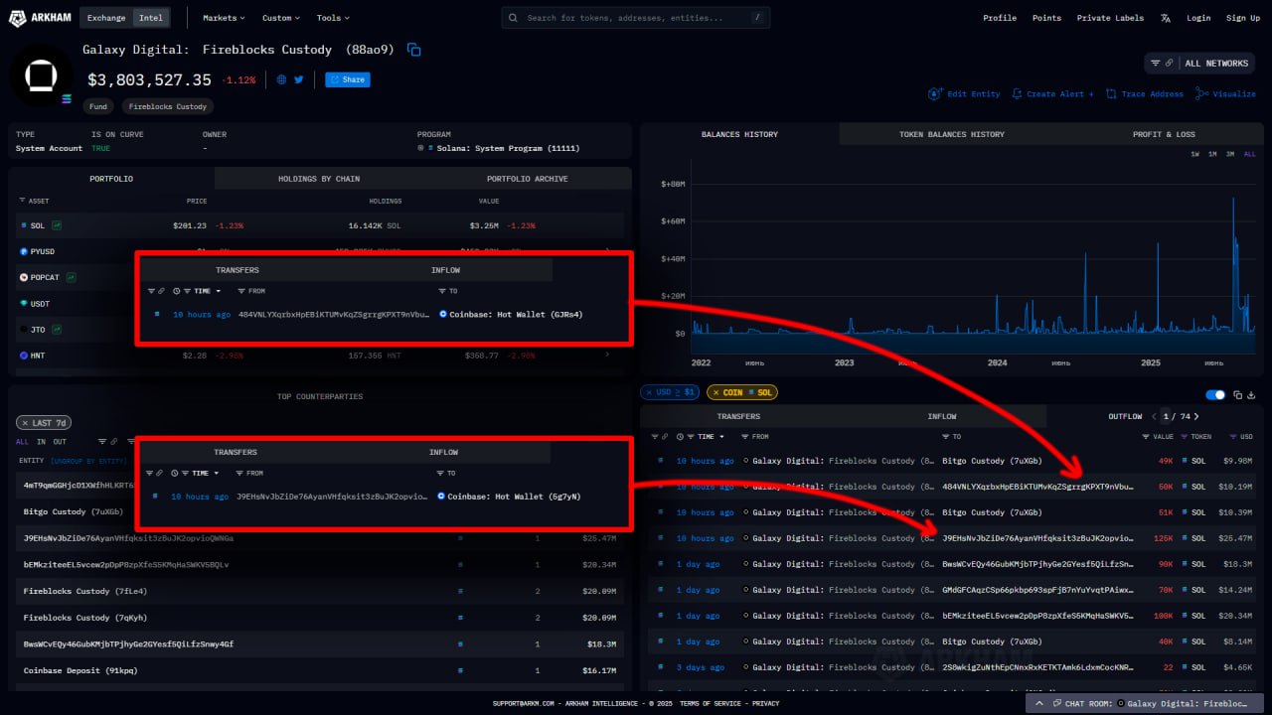Click filter icon next to VALUE column
Viewport: 1272px width, 715px height.
pyautogui.click(x=1146, y=436)
